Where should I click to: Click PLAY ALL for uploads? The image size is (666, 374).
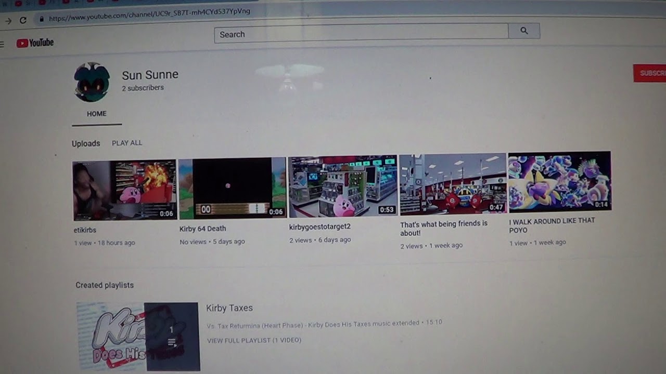pos(127,143)
